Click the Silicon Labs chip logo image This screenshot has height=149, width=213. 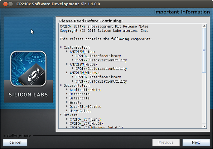pos(28,69)
